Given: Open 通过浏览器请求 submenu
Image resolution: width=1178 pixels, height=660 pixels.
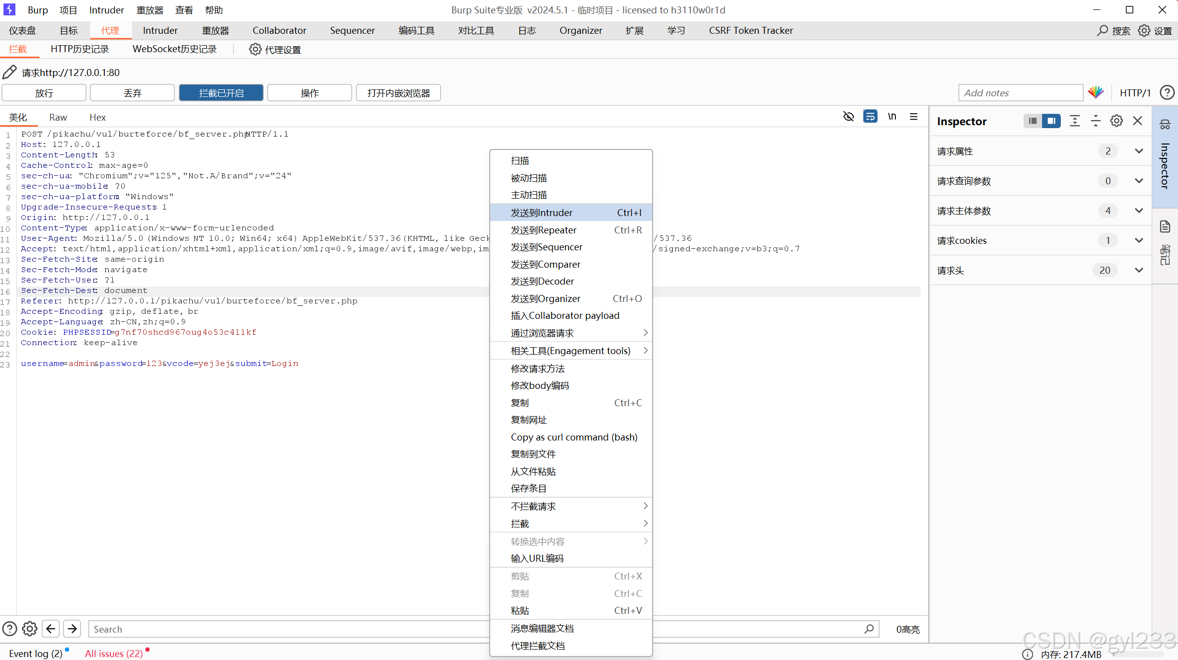Looking at the screenshot, I should [x=571, y=333].
